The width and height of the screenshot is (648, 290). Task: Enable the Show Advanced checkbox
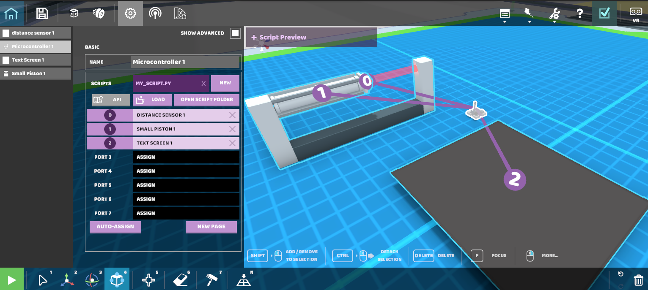[235, 33]
